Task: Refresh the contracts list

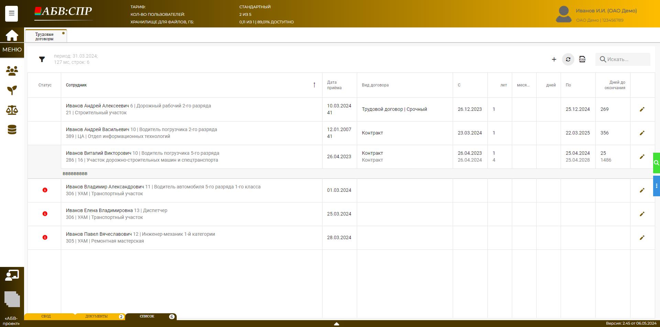Action: pos(568,59)
